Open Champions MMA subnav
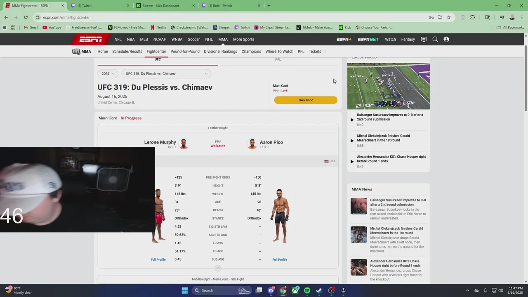This screenshot has width=528, height=297. coord(251,52)
